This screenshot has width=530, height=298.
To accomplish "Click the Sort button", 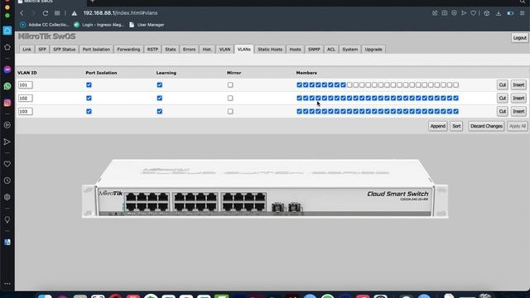I will pyautogui.click(x=456, y=126).
